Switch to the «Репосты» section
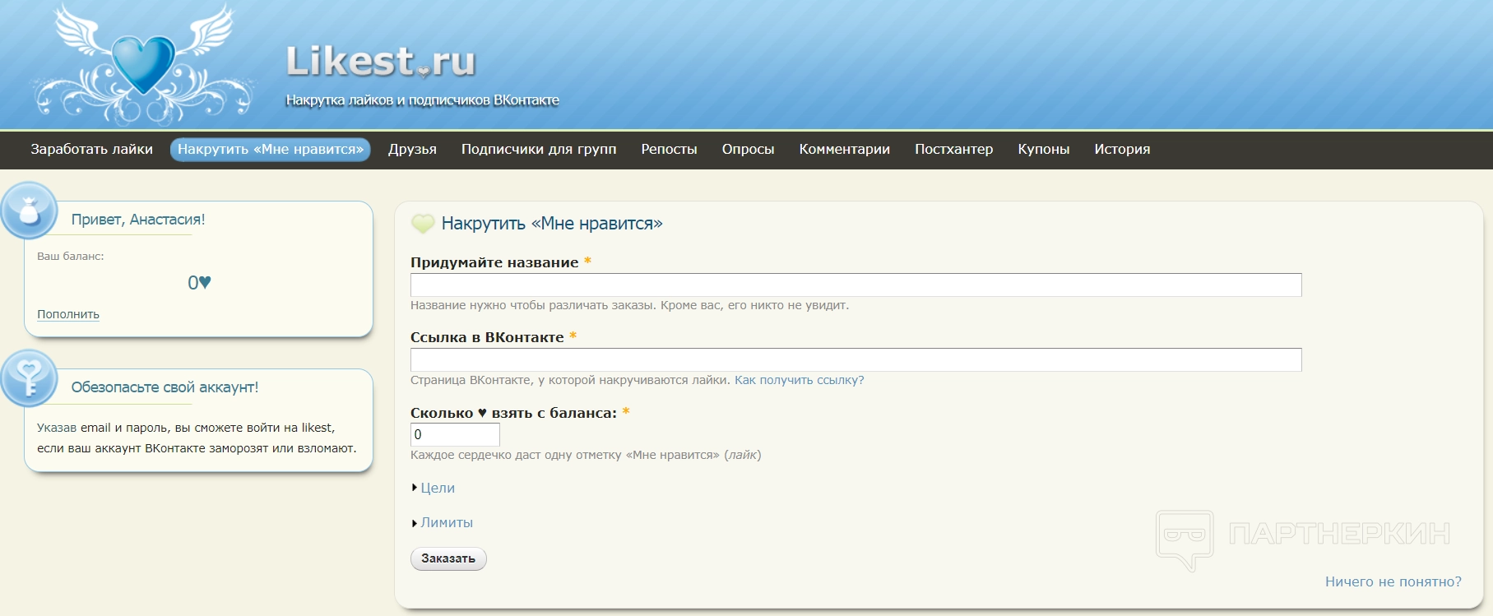The image size is (1493, 616). pos(669,149)
